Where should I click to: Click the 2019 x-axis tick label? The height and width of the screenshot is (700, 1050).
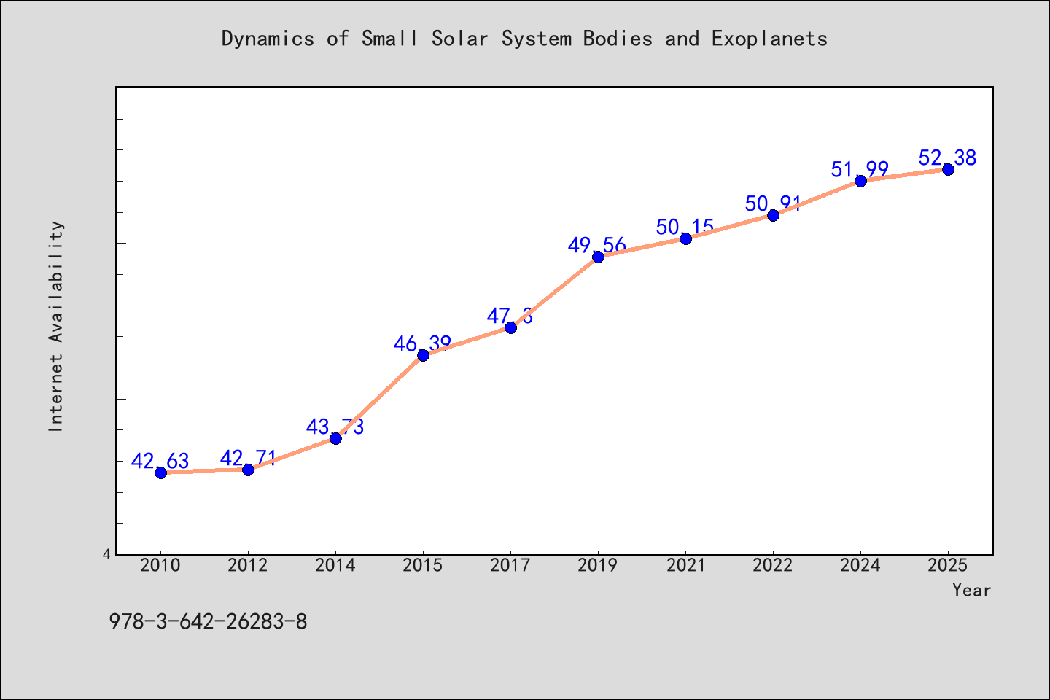tap(598, 566)
